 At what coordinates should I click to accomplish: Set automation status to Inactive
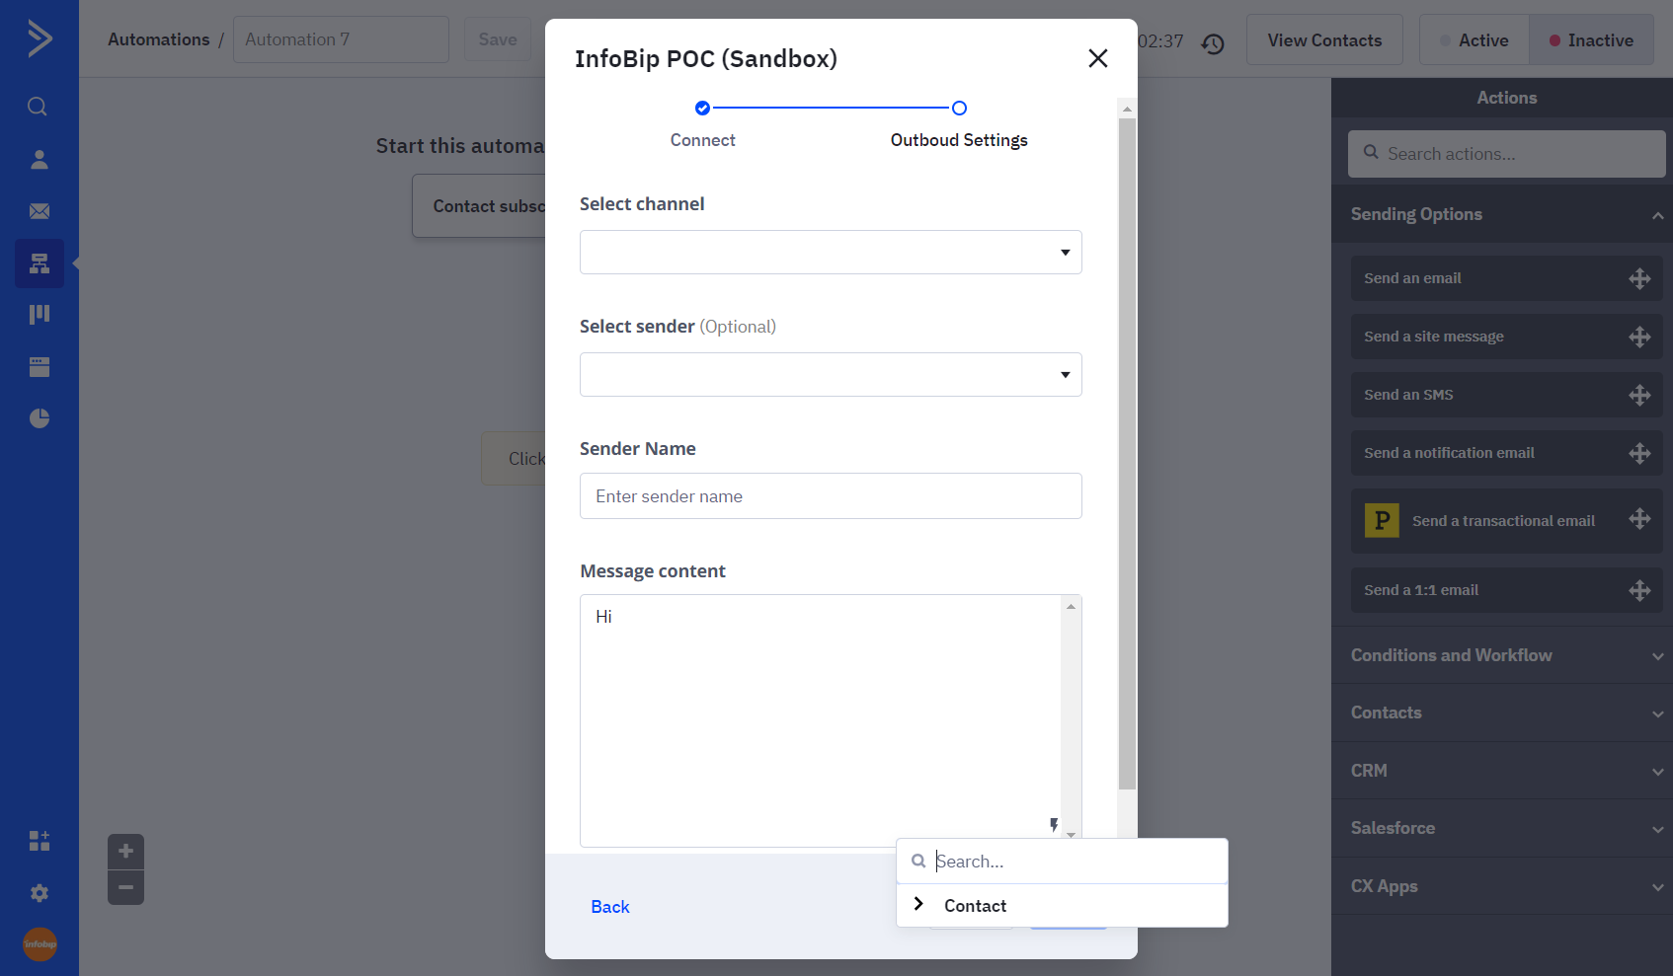tap(1591, 40)
